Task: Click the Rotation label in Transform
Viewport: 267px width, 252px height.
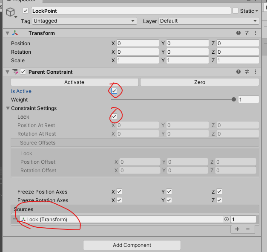Action: point(21,52)
